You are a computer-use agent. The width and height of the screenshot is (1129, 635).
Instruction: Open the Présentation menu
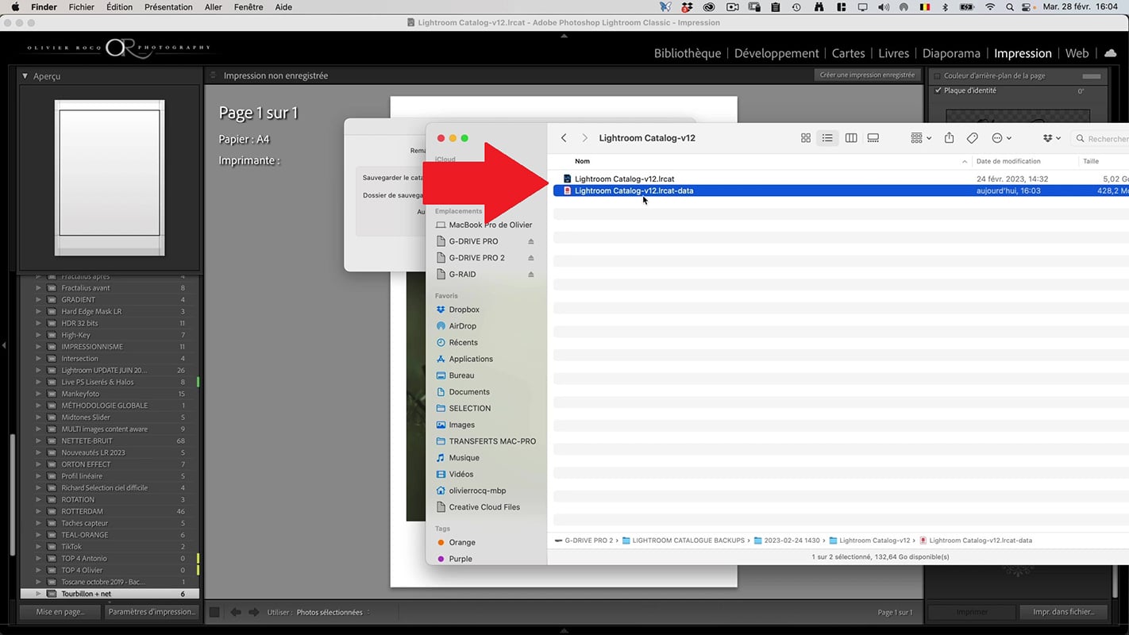168,7
